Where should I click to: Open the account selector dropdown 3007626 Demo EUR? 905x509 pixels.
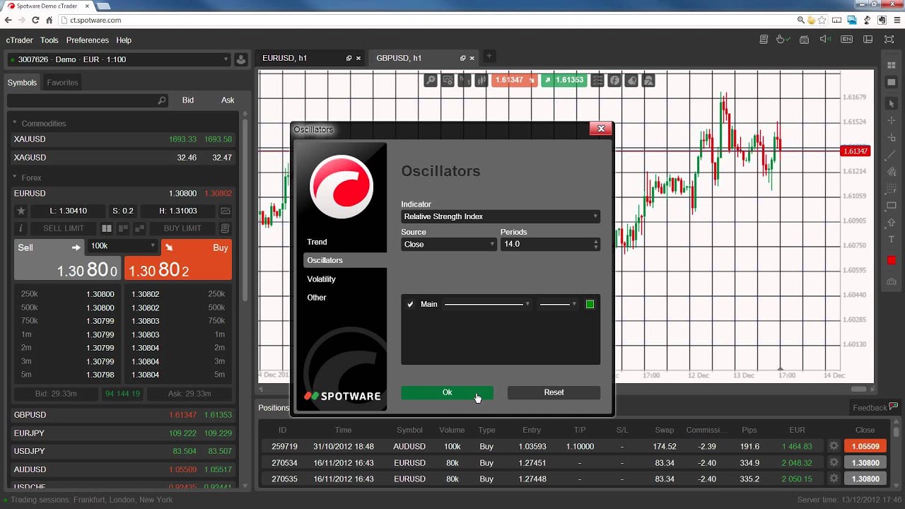tap(118, 59)
